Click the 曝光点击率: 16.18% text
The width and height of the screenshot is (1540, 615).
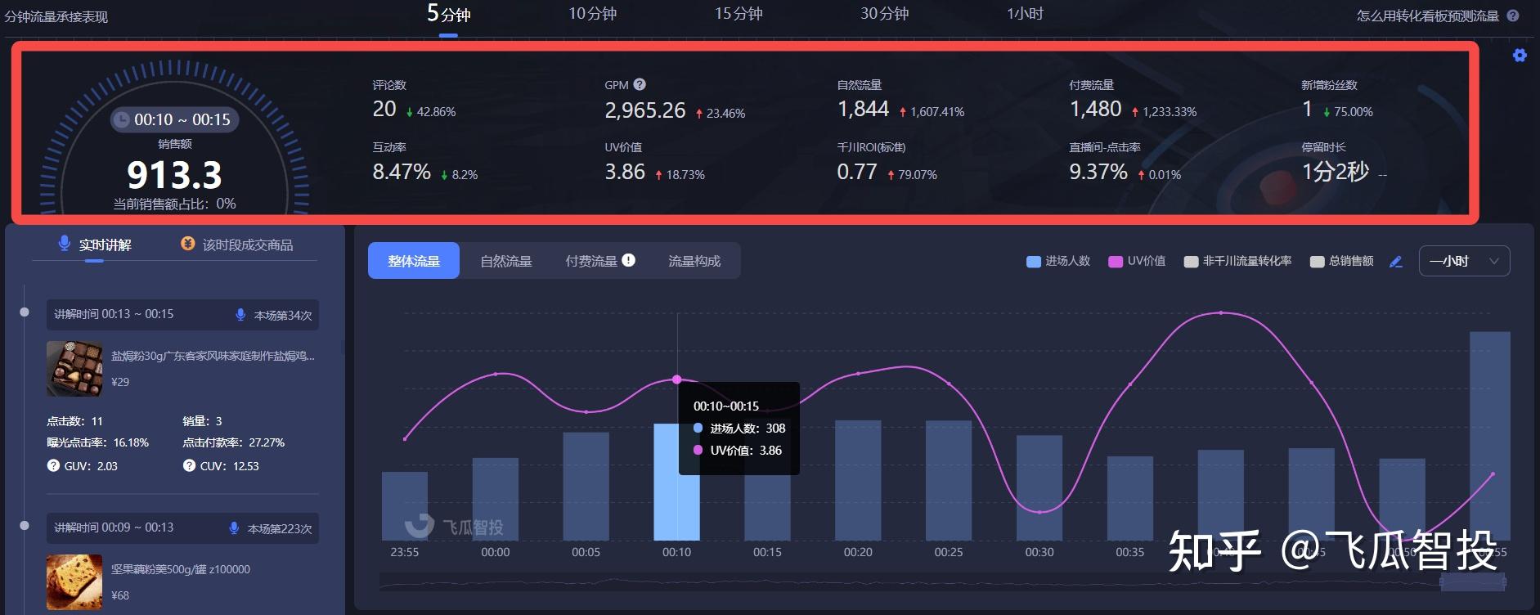97,442
